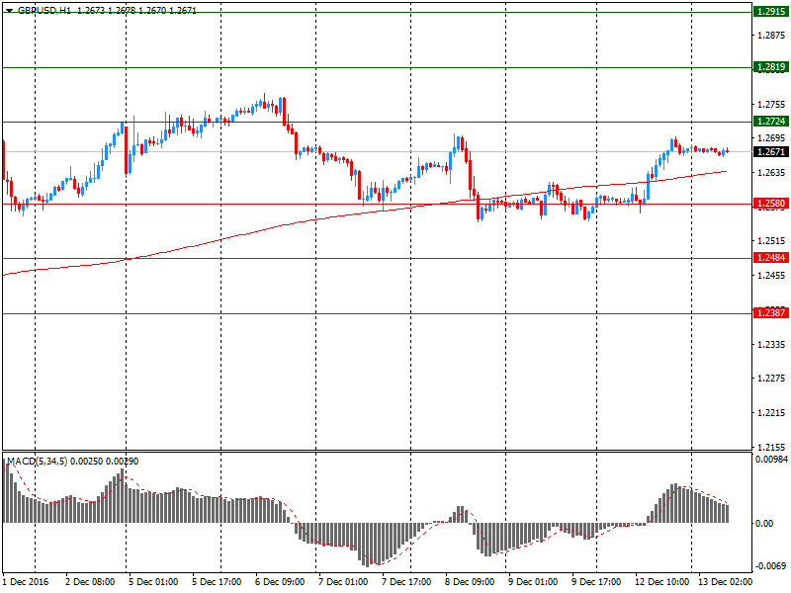Click the 5 Dec 17:00 time axis label
Viewport: 791px width, 593px height.
click(217, 582)
